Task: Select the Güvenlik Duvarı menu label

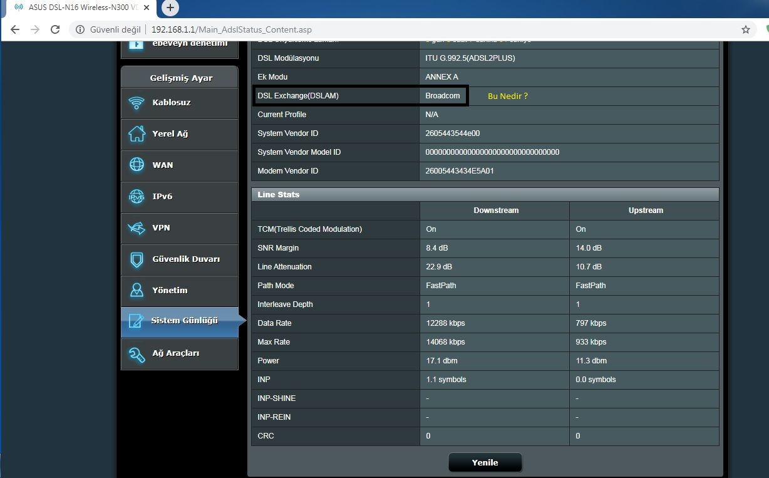Action: point(186,259)
